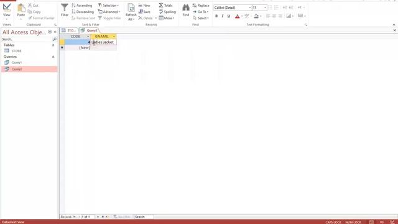Open the Advanced filter options dropdown

tap(109, 12)
